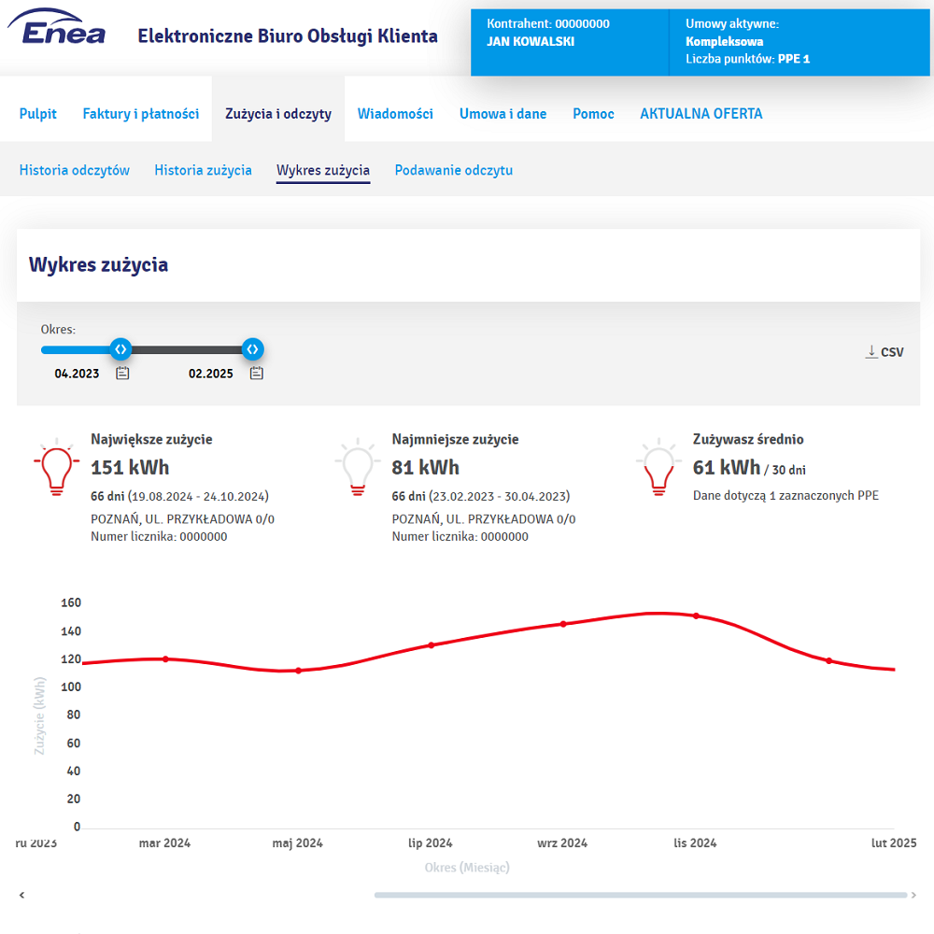This screenshot has width=934, height=934.
Task: Open the Wiadomości tab
Action: click(395, 114)
